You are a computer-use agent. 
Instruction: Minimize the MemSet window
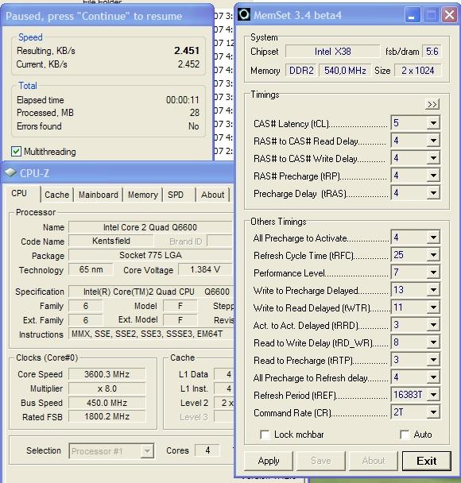pos(413,15)
